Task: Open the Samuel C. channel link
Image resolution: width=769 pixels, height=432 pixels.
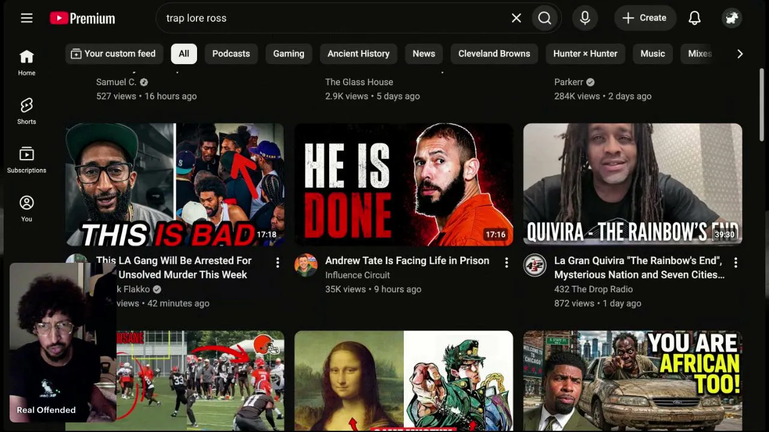Action: (116, 82)
